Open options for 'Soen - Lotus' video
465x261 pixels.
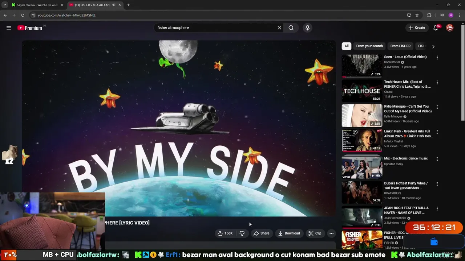(437, 57)
